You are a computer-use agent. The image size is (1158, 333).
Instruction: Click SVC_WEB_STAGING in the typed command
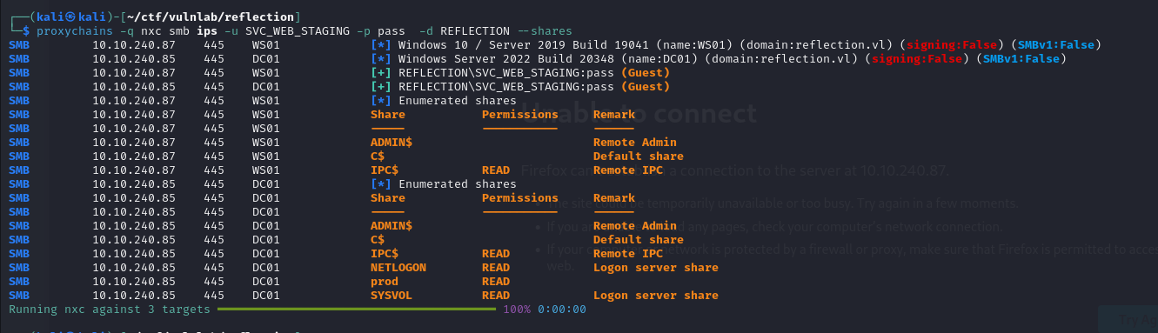(x=294, y=31)
